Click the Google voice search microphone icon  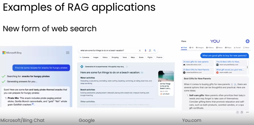[x=145, y=51]
